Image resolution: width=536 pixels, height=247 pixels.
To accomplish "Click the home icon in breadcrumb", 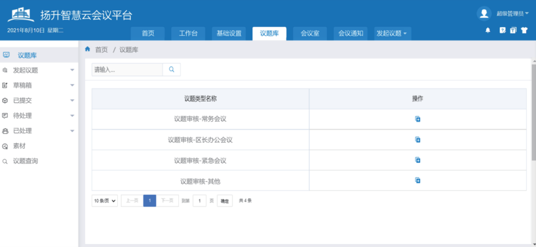I will (88, 49).
